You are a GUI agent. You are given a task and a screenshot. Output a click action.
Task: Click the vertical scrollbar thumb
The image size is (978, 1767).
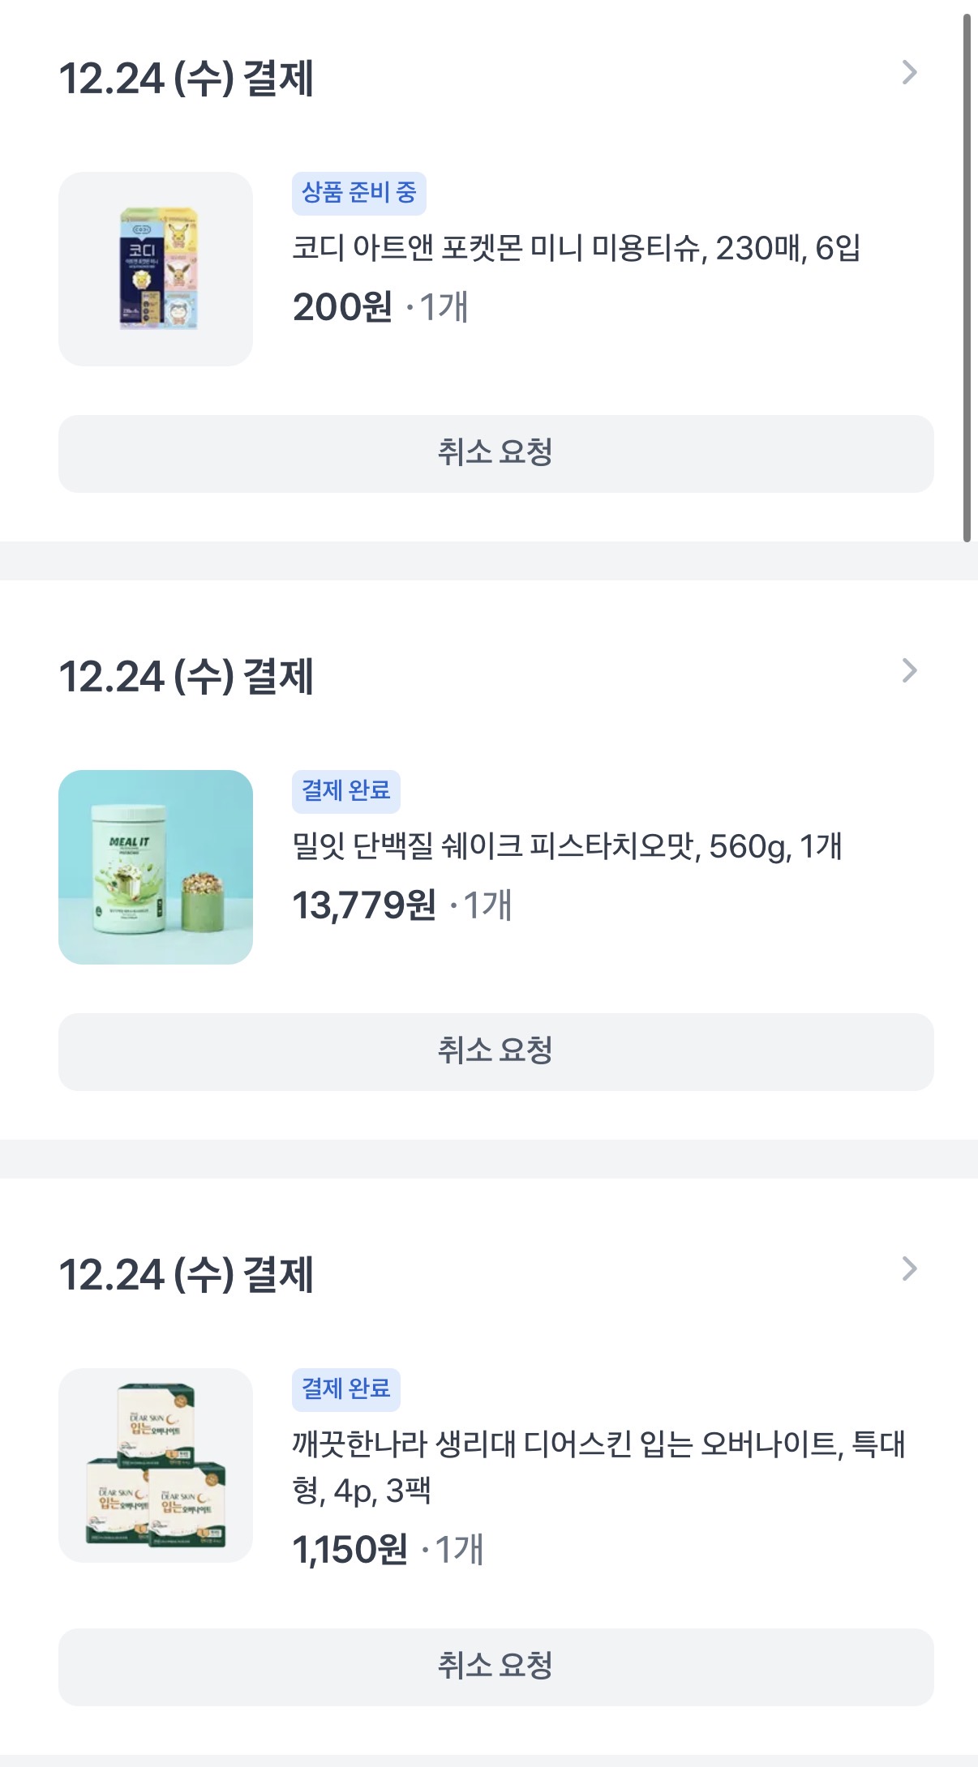click(967, 276)
